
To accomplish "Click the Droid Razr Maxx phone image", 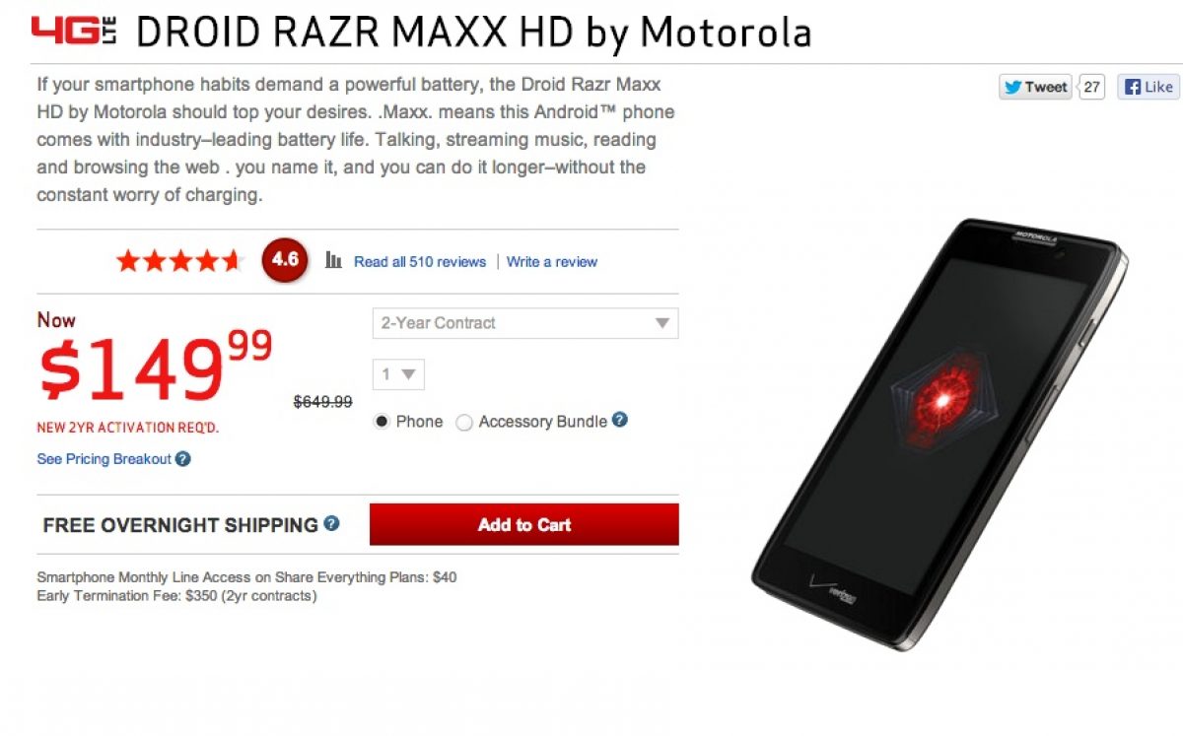I will [939, 434].
